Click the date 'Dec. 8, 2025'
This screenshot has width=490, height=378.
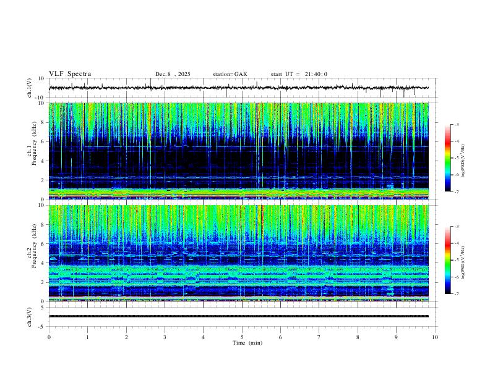click(x=173, y=74)
